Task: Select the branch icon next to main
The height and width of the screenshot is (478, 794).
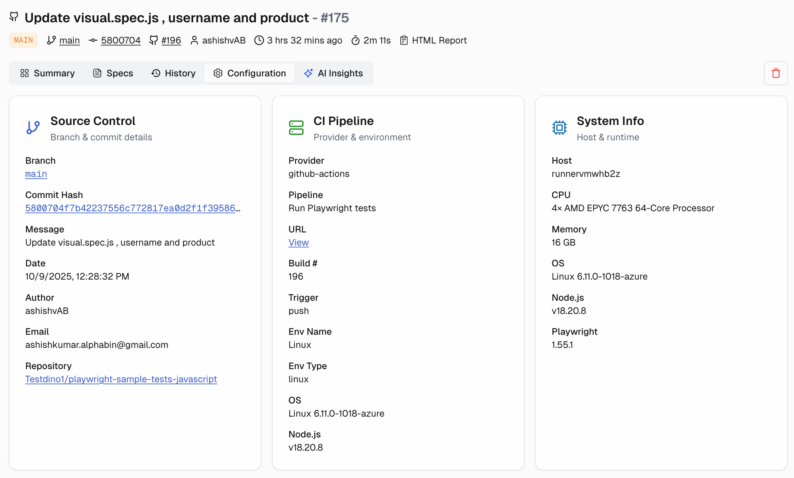Action: pos(51,40)
